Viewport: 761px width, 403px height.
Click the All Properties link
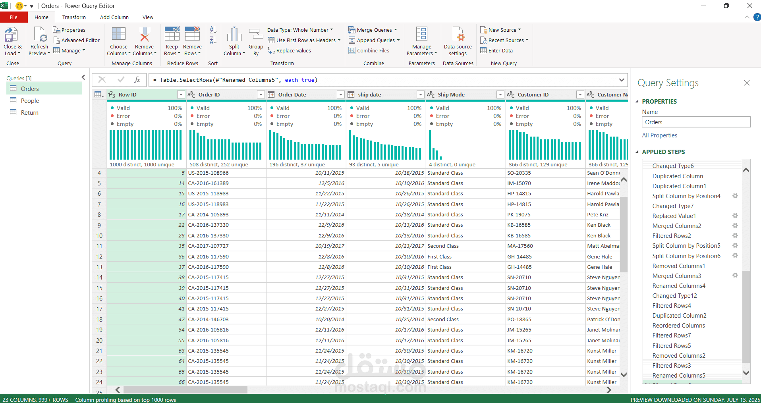(x=660, y=135)
